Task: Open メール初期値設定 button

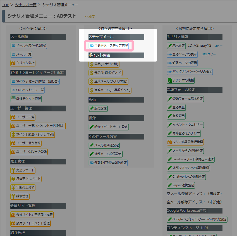Action: coord(104,145)
